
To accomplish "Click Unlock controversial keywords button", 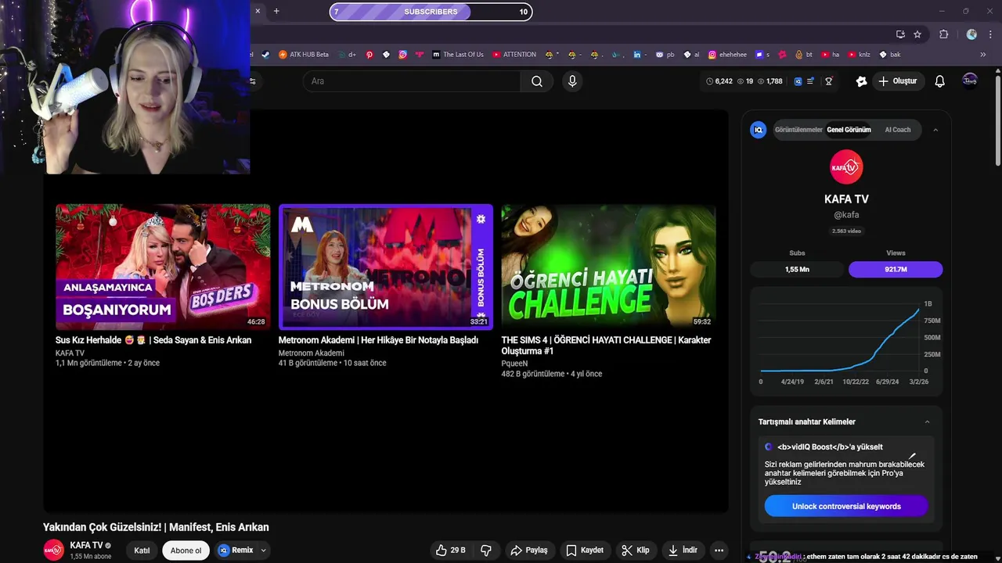I will pos(846,507).
